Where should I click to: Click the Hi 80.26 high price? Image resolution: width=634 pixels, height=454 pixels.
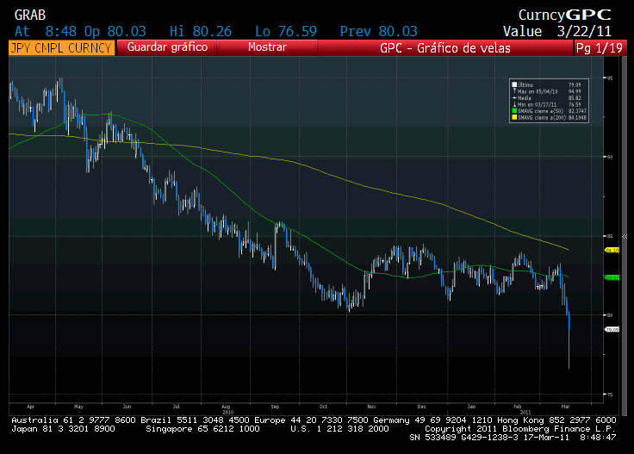(x=200, y=31)
